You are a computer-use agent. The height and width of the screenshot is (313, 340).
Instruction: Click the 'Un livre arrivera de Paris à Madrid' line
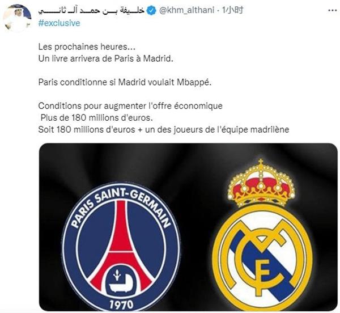tap(106, 58)
